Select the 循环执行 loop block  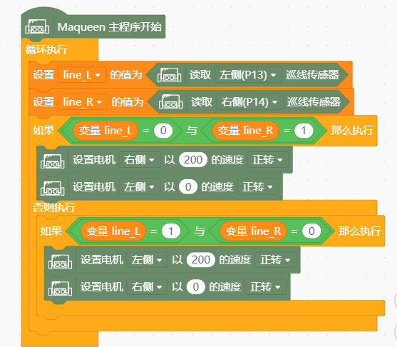[x=46, y=49]
